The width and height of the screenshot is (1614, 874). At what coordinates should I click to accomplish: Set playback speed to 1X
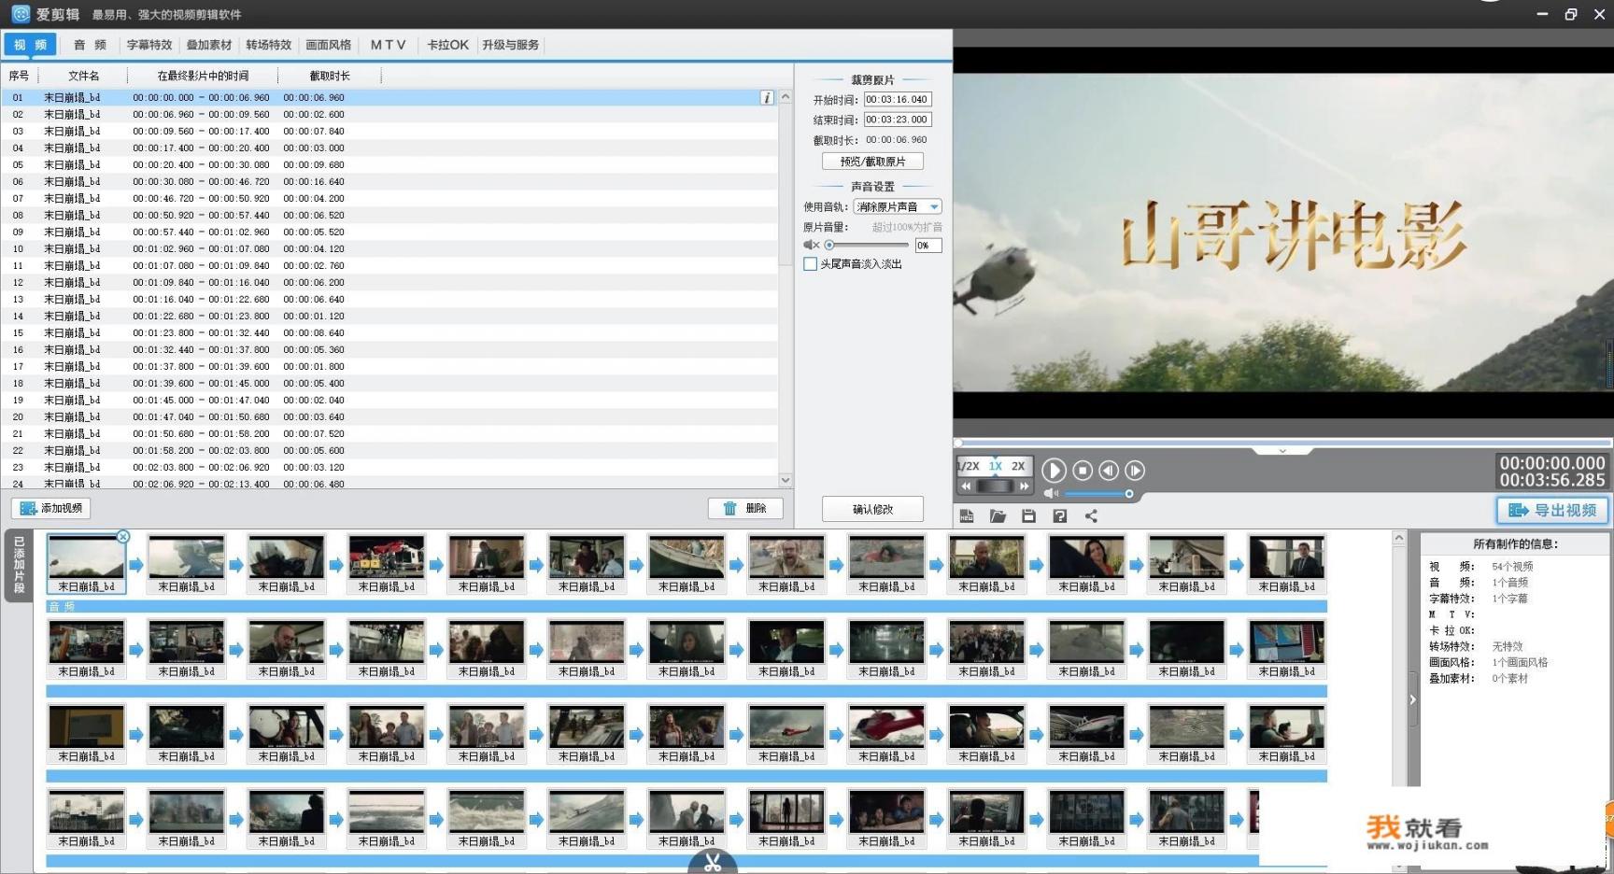pyautogui.click(x=996, y=466)
